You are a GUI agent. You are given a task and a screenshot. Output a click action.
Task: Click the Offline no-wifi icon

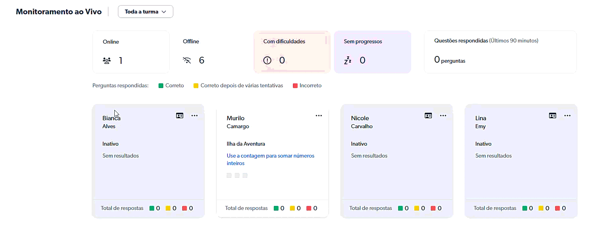[187, 60]
